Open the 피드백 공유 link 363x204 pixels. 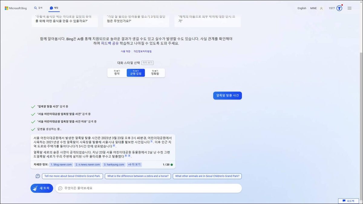(110, 43)
